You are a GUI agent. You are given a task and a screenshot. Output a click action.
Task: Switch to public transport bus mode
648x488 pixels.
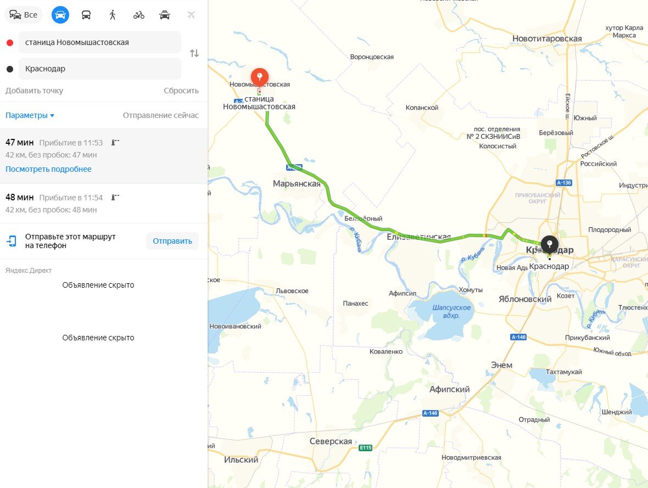pyautogui.click(x=86, y=15)
